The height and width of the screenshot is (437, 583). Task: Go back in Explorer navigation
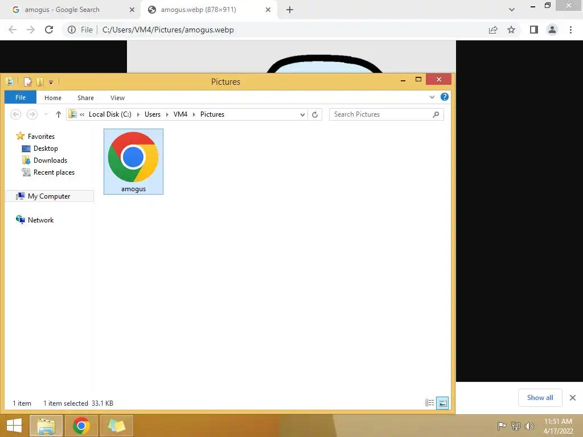coord(15,114)
